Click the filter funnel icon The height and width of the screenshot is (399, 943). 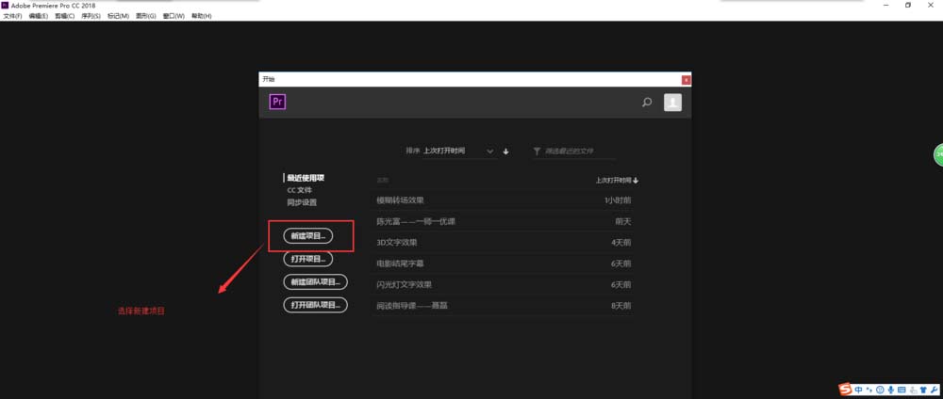point(537,152)
